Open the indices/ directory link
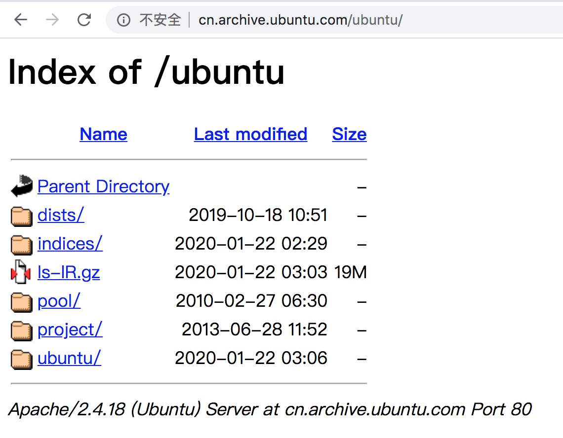 [x=70, y=244]
